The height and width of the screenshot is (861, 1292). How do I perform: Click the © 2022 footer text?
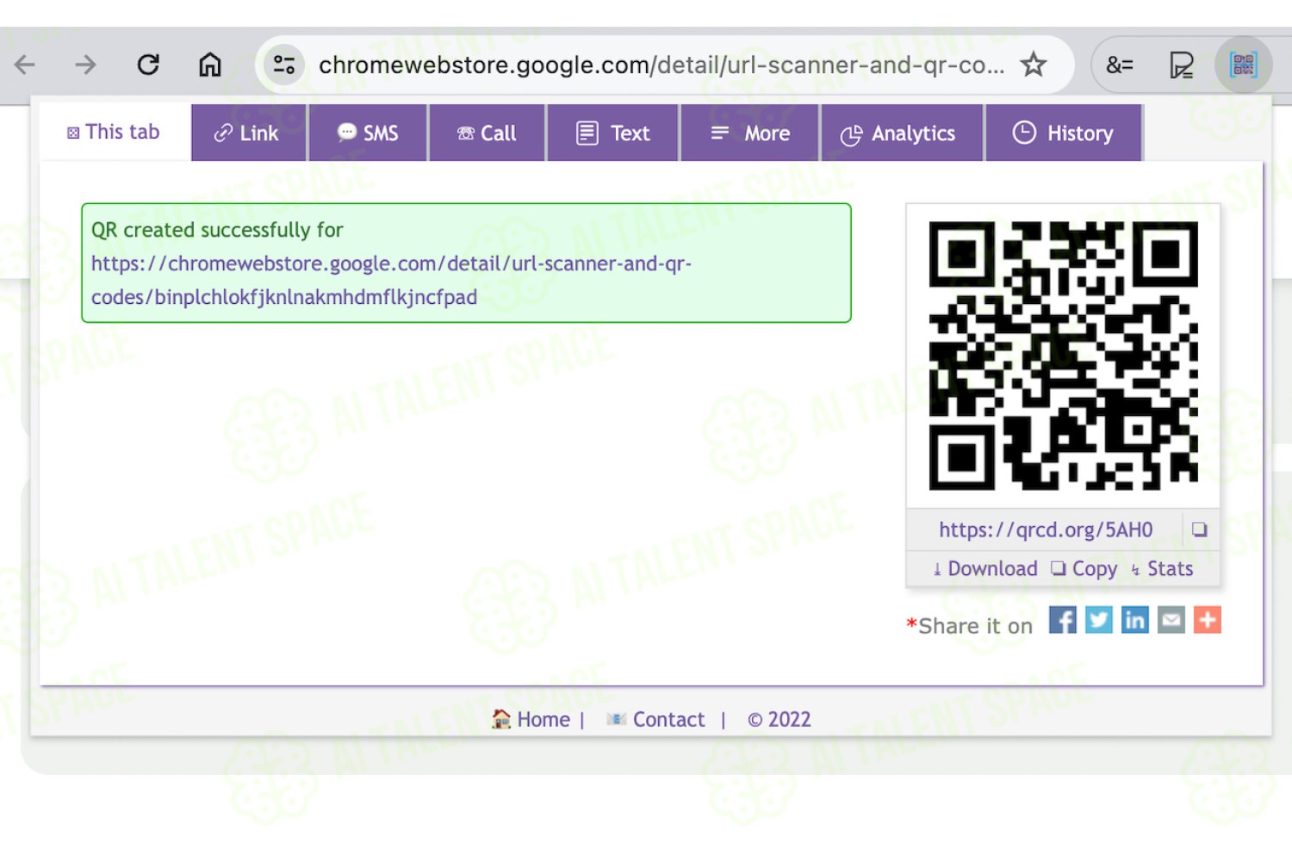tap(780, 719)
